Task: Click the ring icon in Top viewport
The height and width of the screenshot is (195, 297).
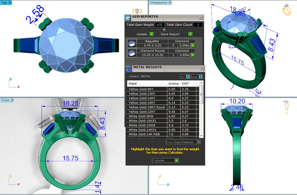Action: tap(137, 11)
